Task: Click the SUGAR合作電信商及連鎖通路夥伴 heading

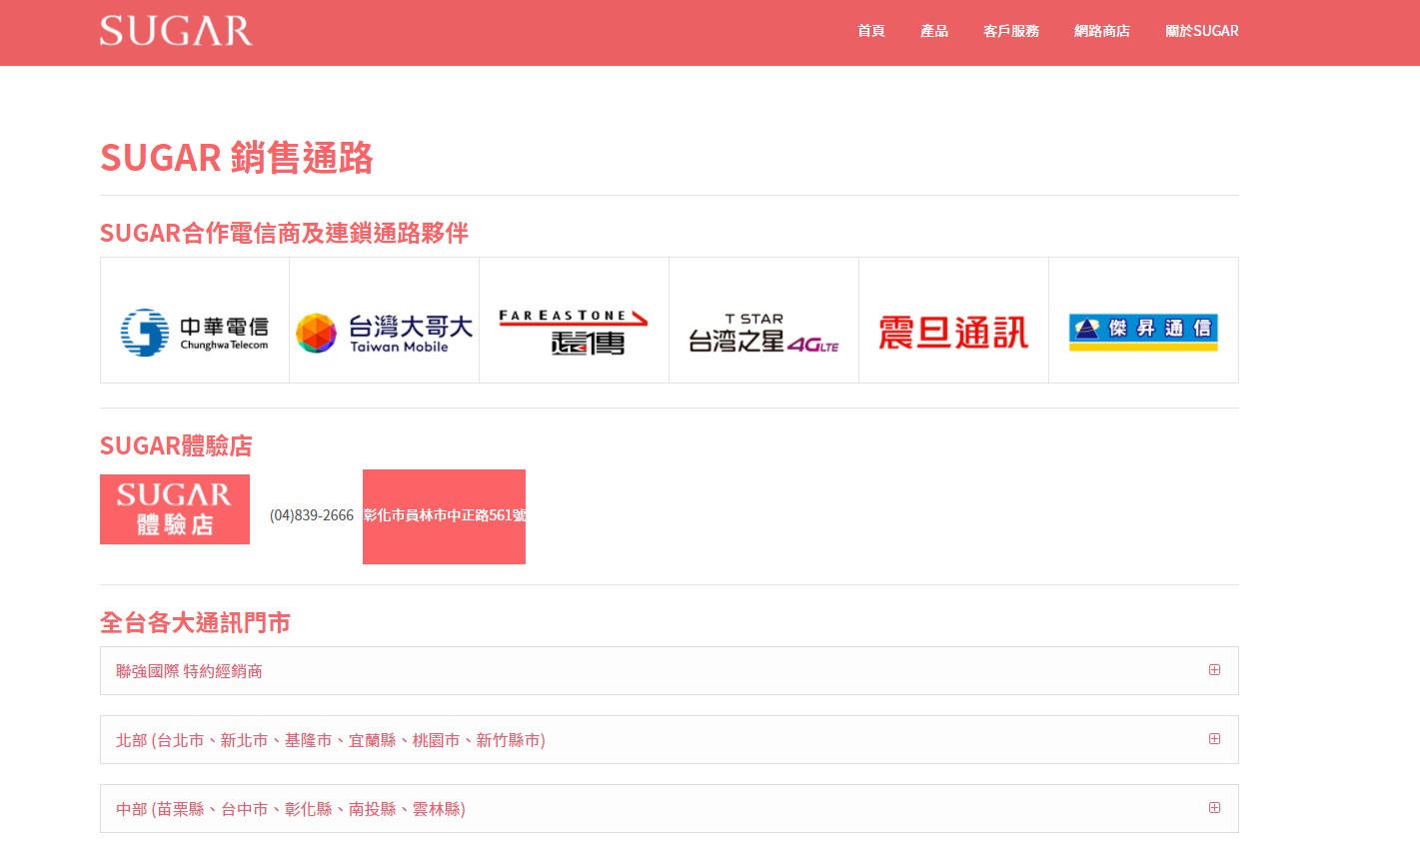Action: tap(284, 233)
